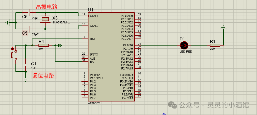Click the XTAL2 pin label
The width and height of the screenshot is (257, 115).
[x=94, y=26]
